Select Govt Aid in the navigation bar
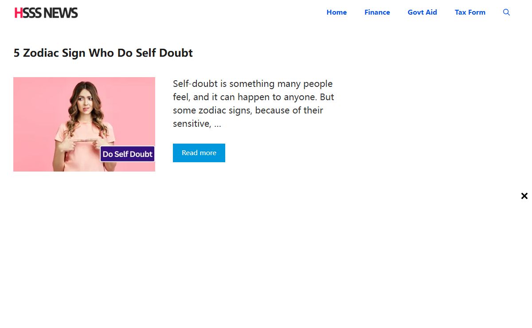532x328 pixels. click(x=422, y=12)
